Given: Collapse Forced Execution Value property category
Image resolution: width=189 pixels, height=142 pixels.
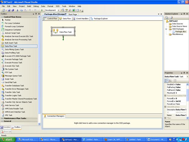Looking at the screenshot, I should 165,96.
